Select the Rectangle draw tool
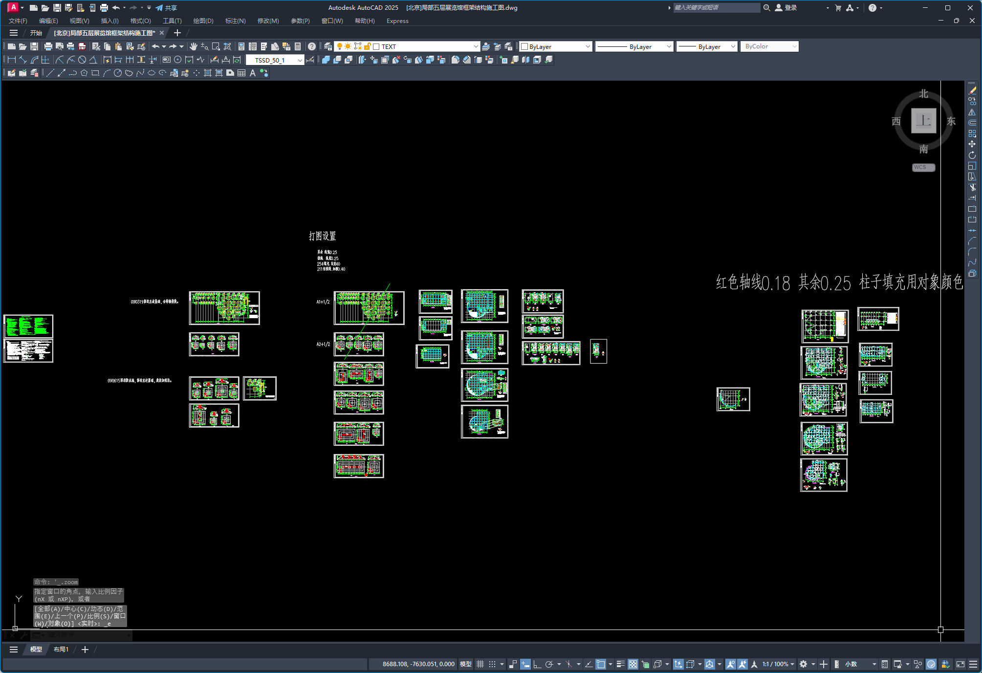 [95, 73]
